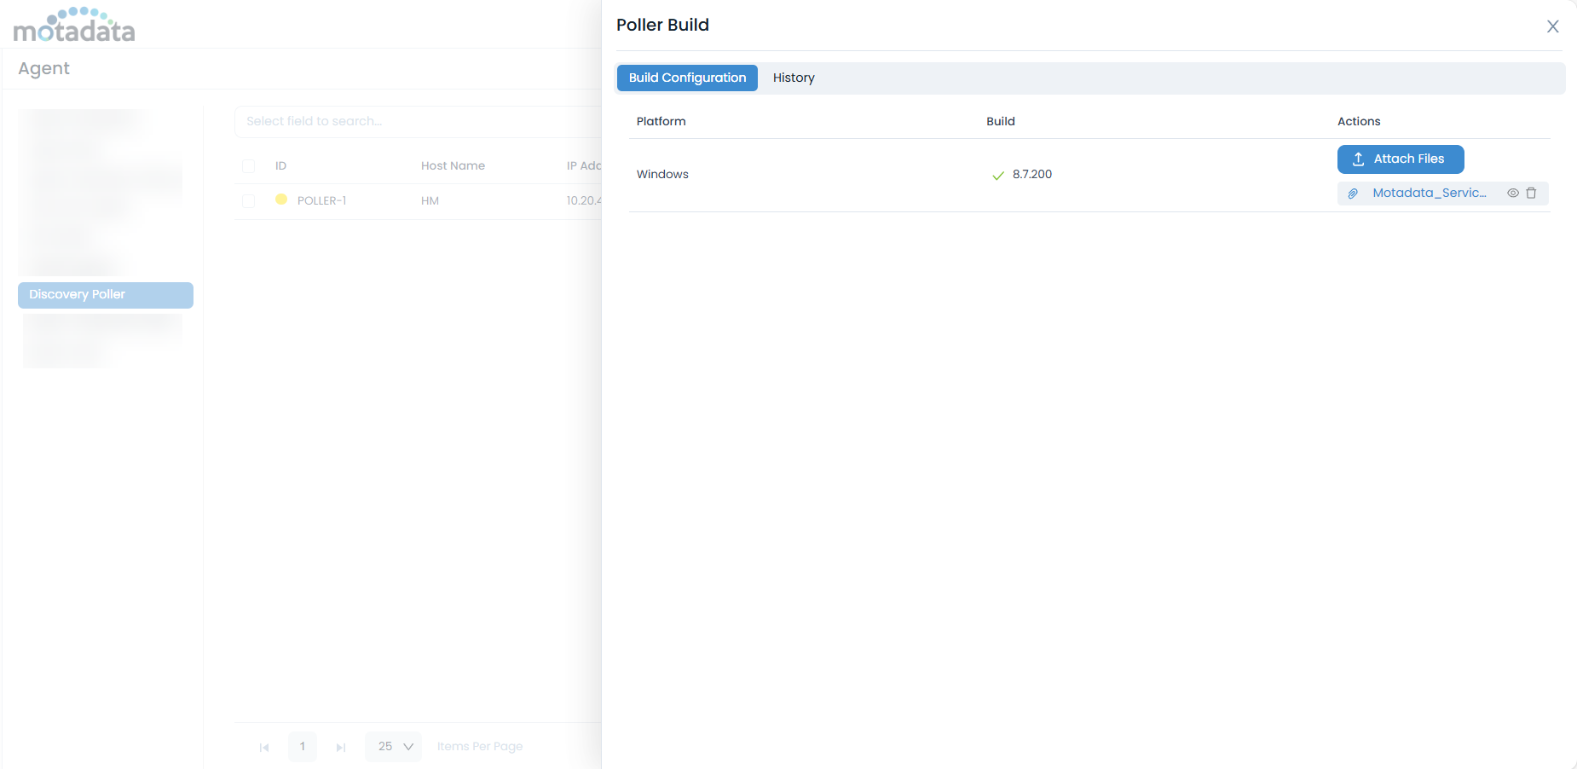The width and height of the screenshot is (1577, 769).
Task: Click the Select field to search input box
Action: tap(384, 121)
